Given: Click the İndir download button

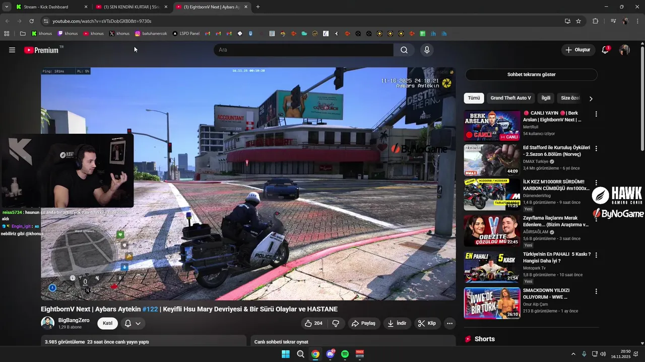Looking at the screenshot, I should tap(397, 323).
